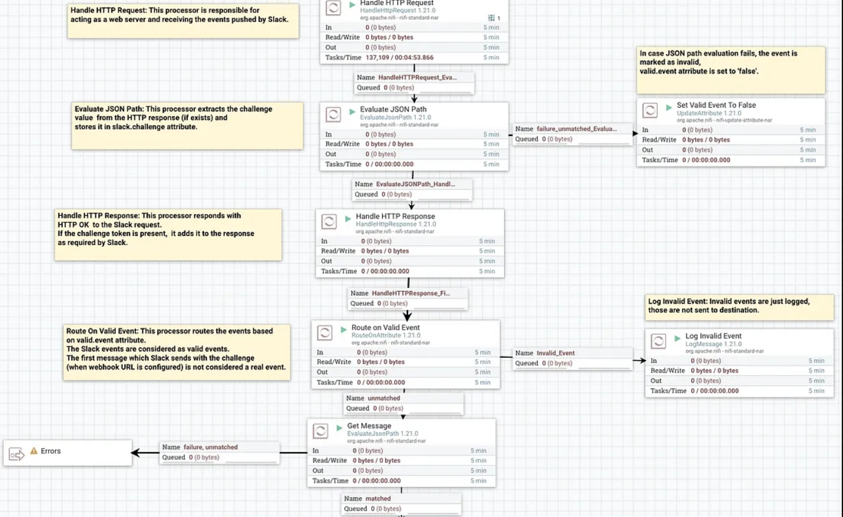Screen dimensions: 843x517
Task: Select the 'failure, unmatched' connection label
Action: tap(219, 452)
